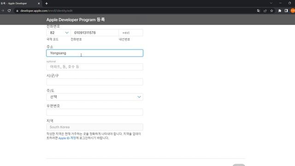Open the country code 82 dropdown
The width and height of the screenshot is (295, 166).
click(59, 33)
